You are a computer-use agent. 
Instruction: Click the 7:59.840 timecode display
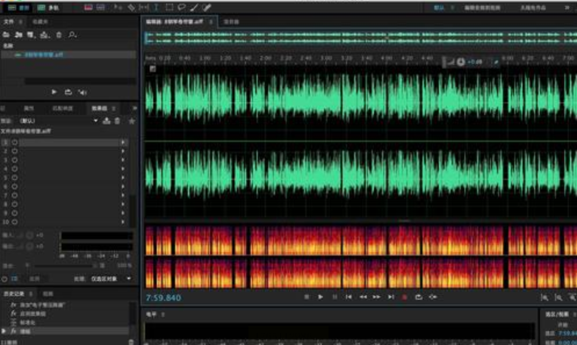[163, 298]
